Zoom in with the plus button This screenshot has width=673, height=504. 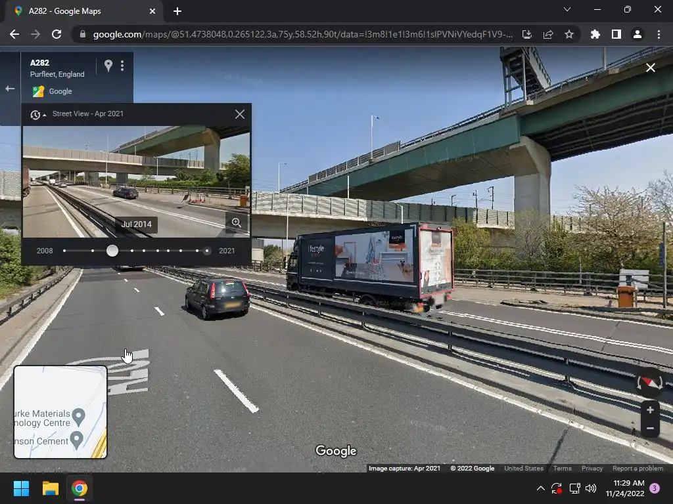coord(650,410)
